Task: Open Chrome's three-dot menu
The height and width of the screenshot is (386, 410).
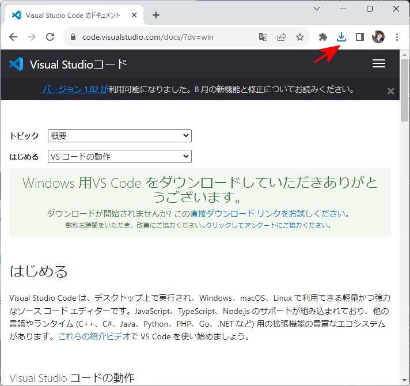Action: pos(397,37)
